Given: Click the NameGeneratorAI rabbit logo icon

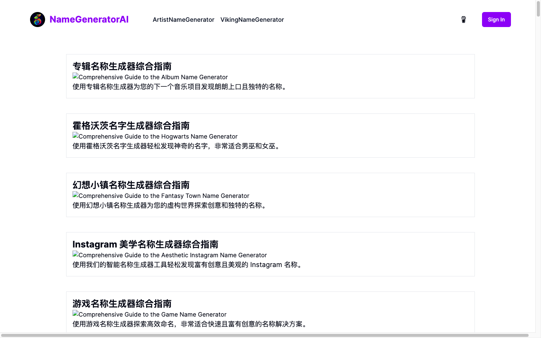Looking at the screenshot, I should point(38,19).
